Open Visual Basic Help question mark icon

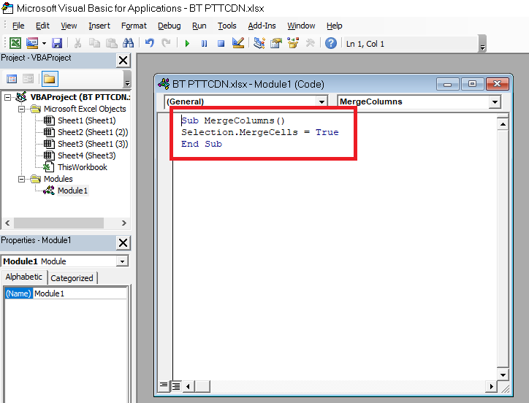click(330, 43)
